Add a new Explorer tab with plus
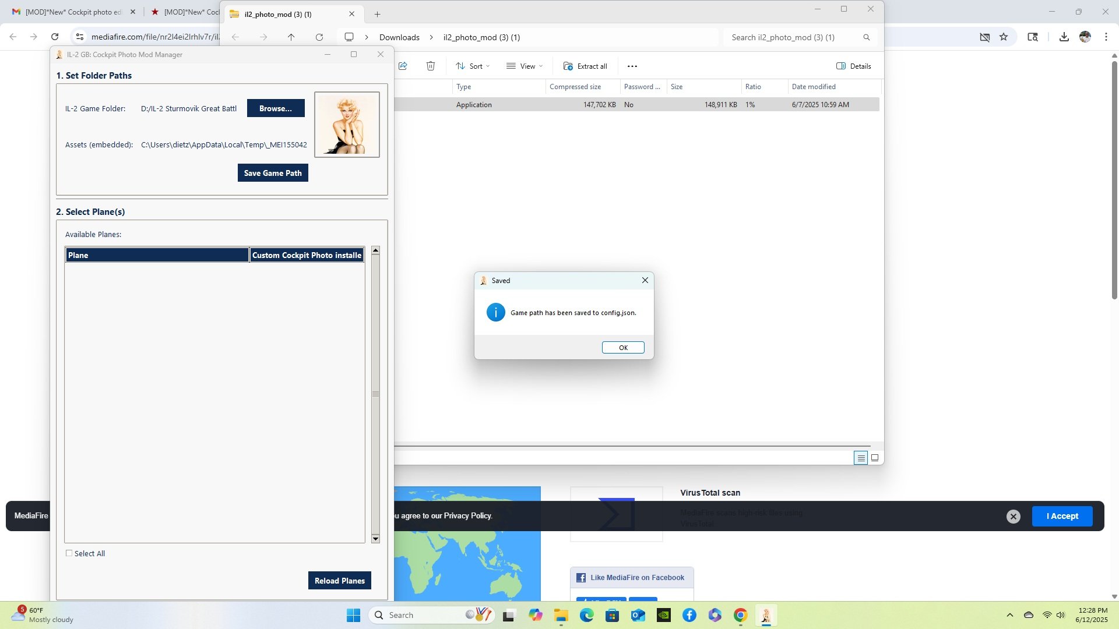 pyautogui.click(x=377, y=14)
